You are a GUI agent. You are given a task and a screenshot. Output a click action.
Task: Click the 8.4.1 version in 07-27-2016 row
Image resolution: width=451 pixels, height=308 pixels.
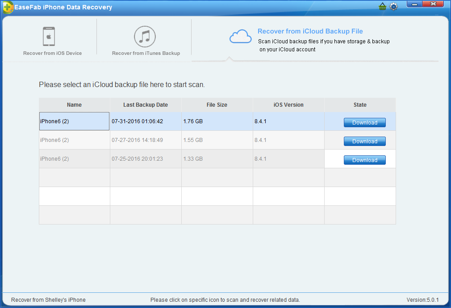pyautogui.click(x=260, y=140)
